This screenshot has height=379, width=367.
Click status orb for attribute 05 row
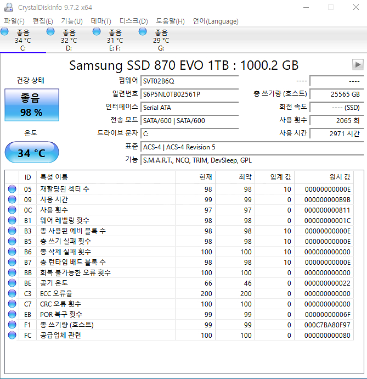click(x=12, y=189)
